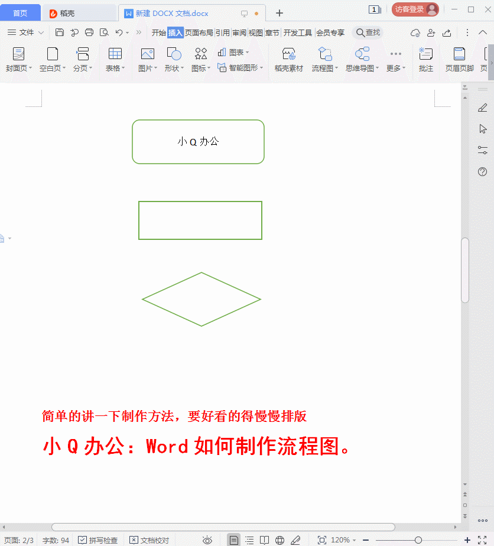Open Docer materials (稻壳素材)
Screen dimensions: 494x546
(x=288, y=60)
